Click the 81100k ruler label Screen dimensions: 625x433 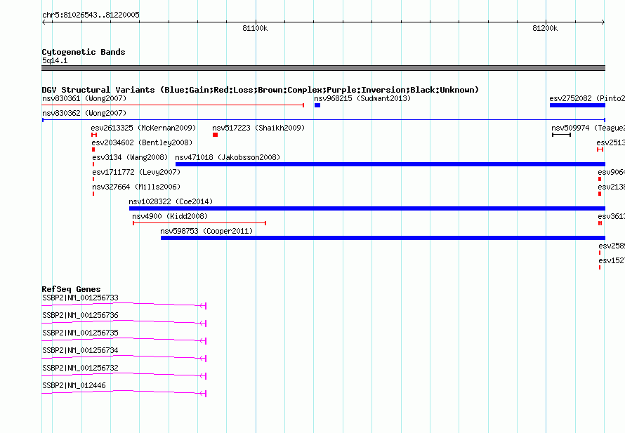click(x=255, y=28)
